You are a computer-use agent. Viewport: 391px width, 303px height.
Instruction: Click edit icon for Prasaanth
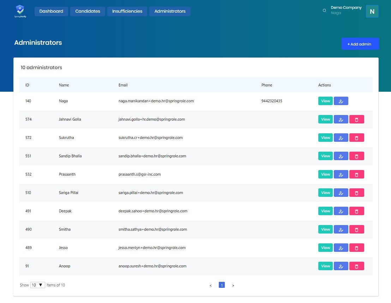[341, 175]
